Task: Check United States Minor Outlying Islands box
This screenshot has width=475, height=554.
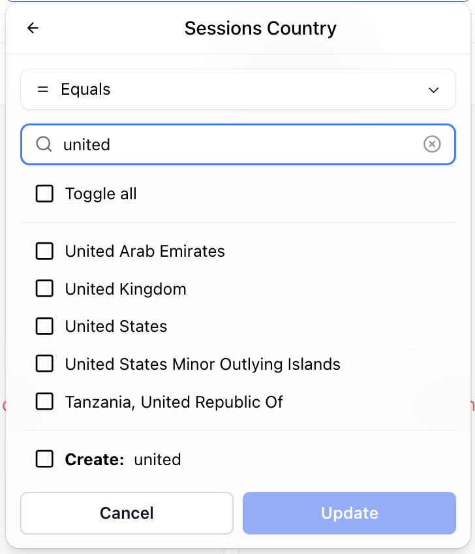Action: pyautogui.click(x=44, y=364)
